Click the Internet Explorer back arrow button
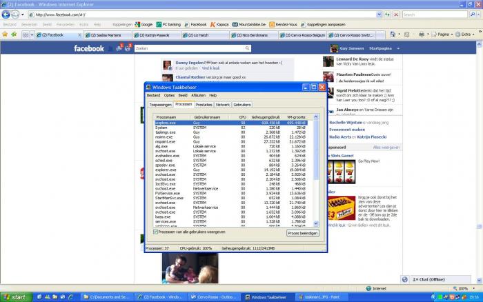 pos(6,14)
